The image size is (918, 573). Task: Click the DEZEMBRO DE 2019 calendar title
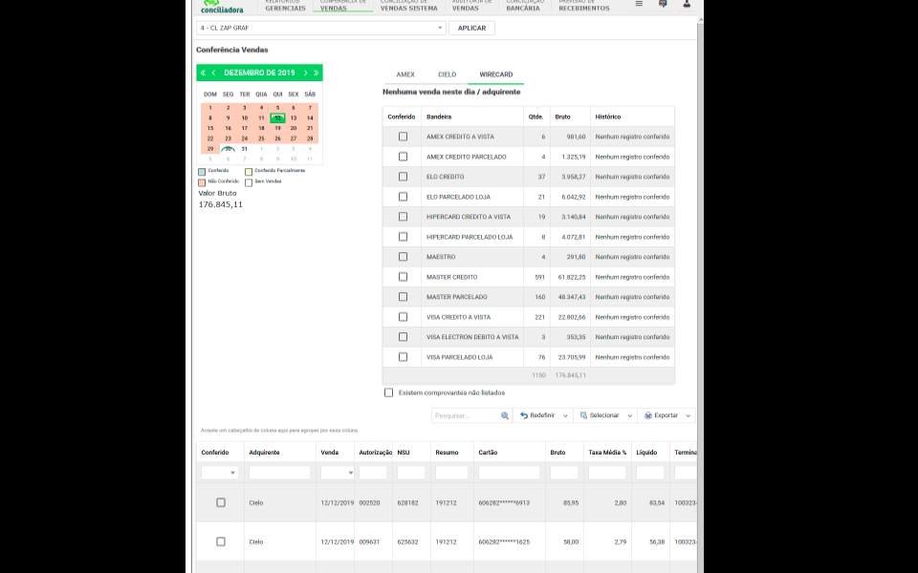click(x=259, y=74)
